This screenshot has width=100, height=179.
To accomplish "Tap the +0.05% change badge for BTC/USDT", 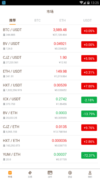I will 89,31.
